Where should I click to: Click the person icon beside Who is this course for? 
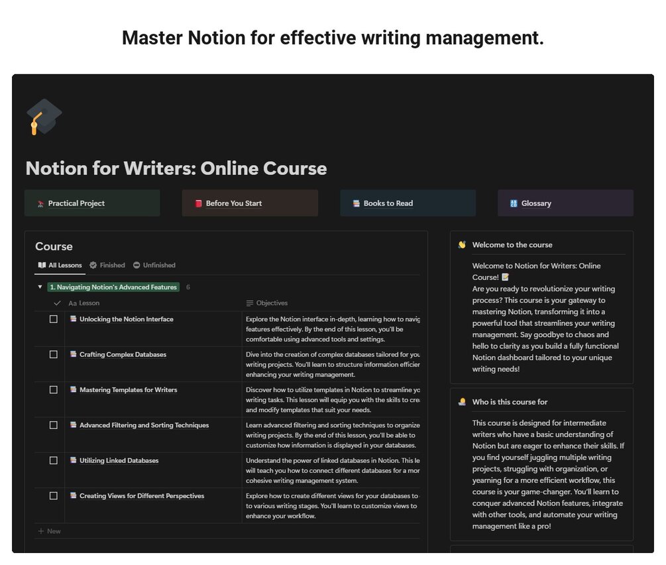[x=462, y=401]
